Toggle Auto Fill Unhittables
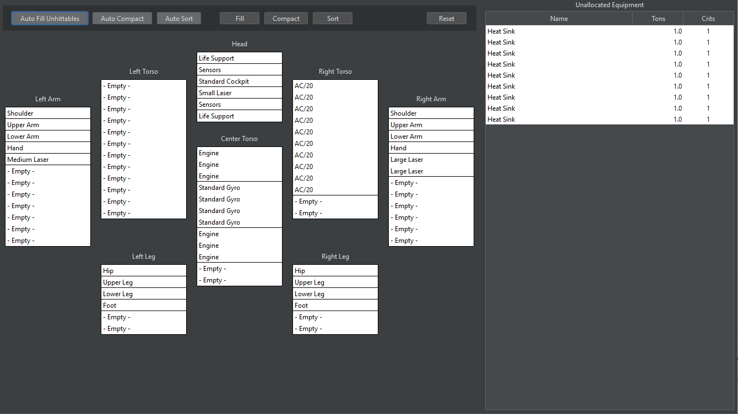 50,18
